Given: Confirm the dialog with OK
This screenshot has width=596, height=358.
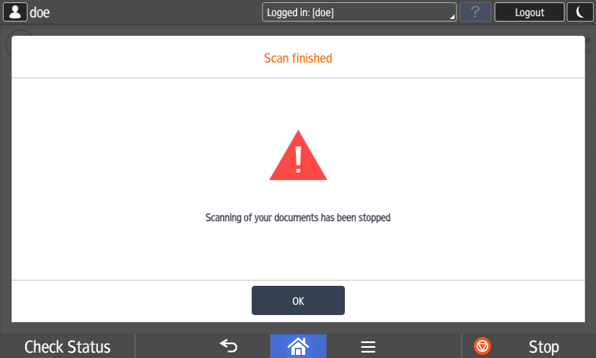Looking at the screenshot, I should point(298,300).
